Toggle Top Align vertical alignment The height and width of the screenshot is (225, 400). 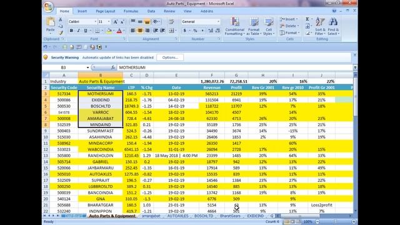tap(133, 22)
